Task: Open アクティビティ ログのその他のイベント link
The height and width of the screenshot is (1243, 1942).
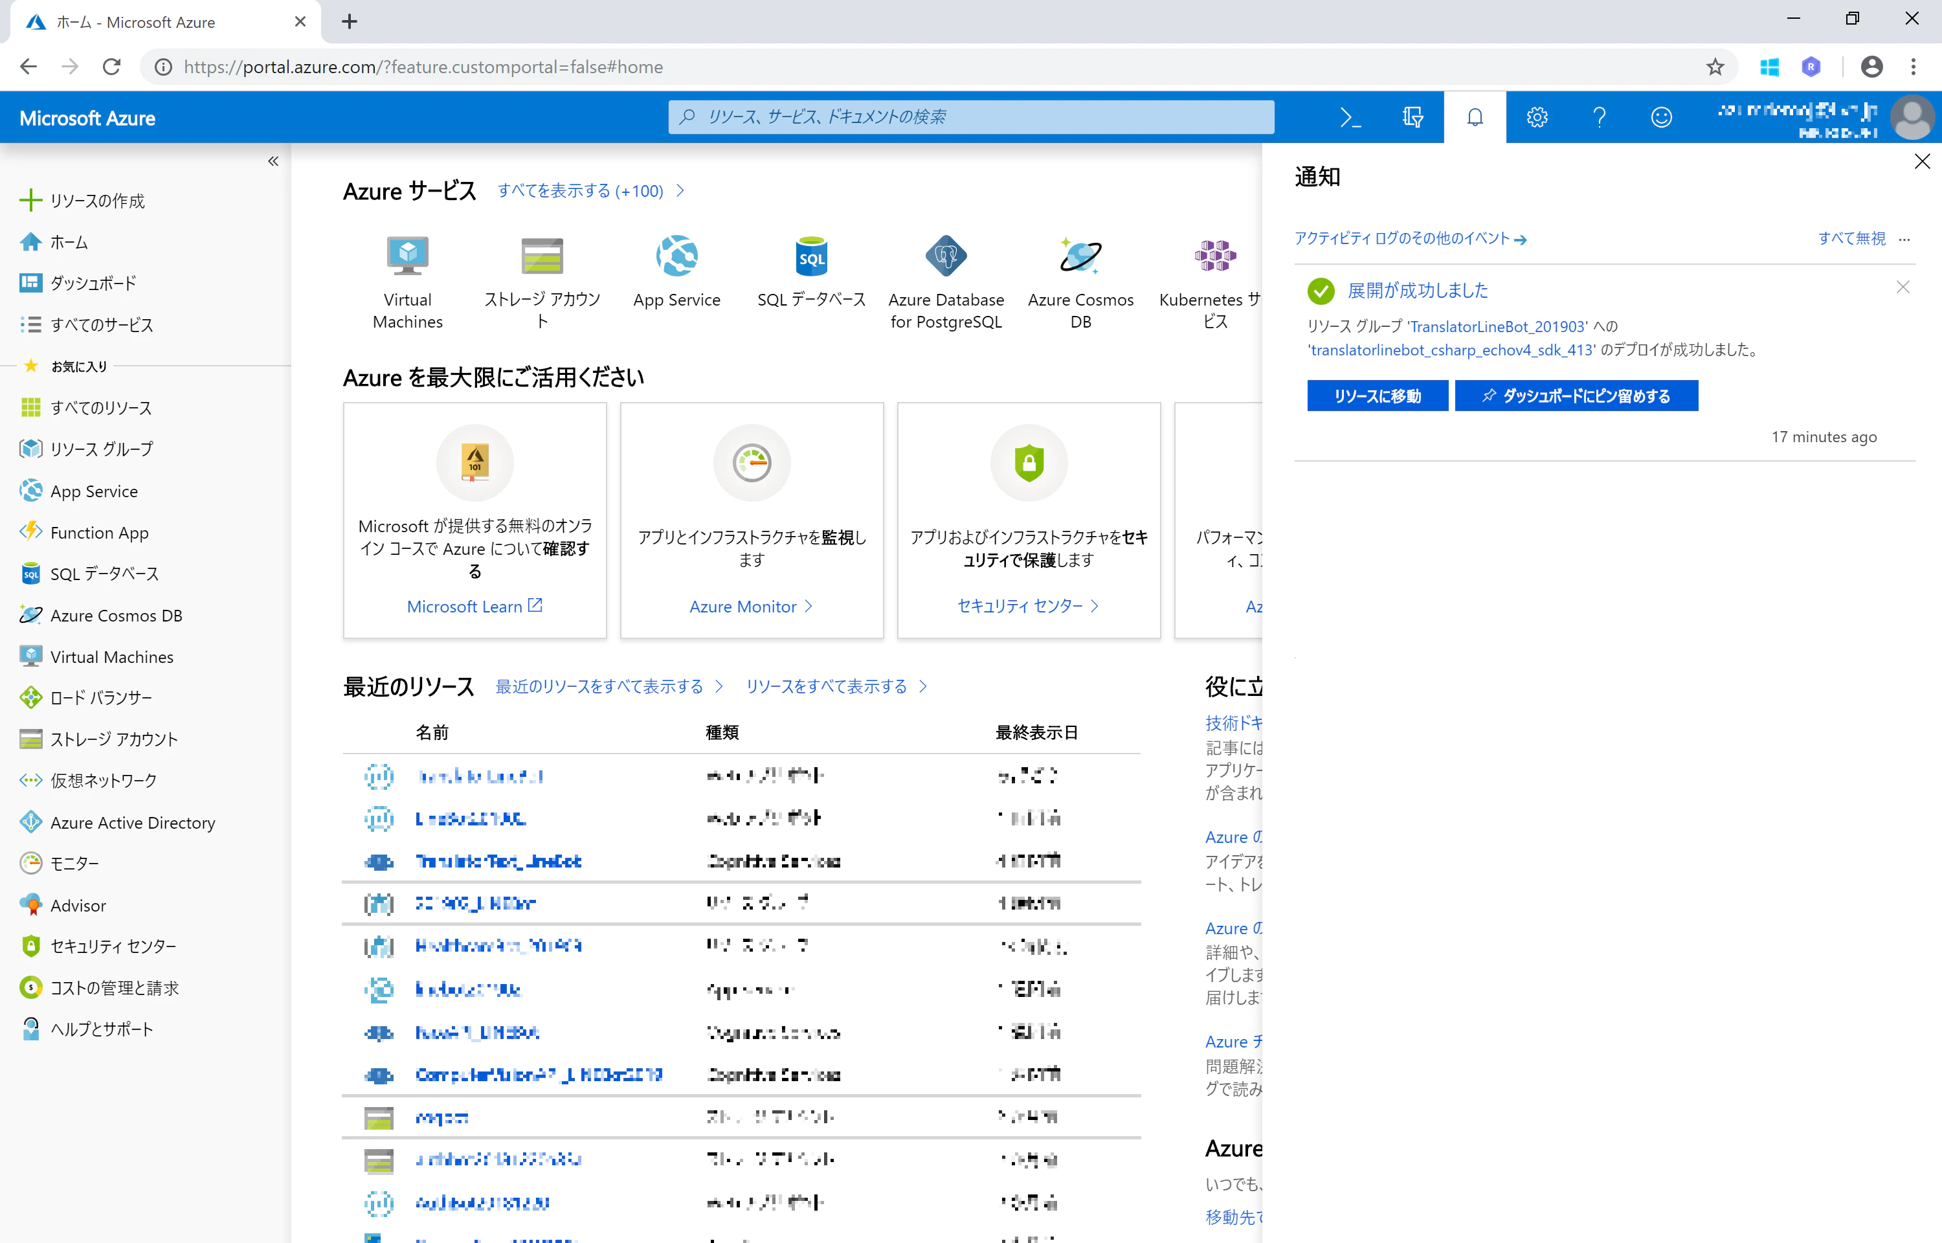Action: pos(1411,238)
